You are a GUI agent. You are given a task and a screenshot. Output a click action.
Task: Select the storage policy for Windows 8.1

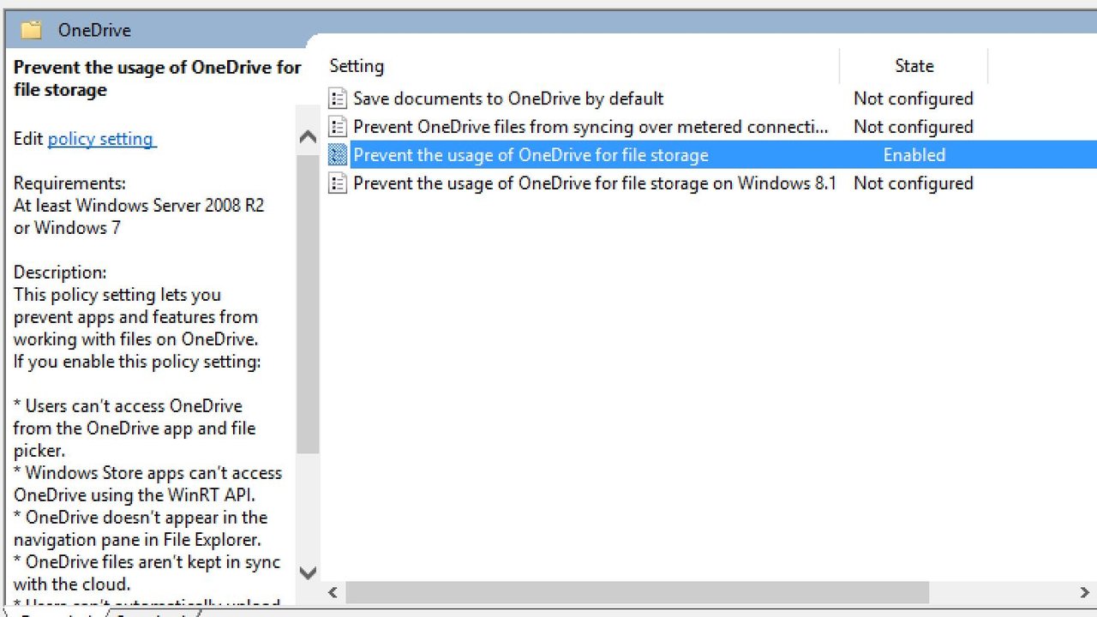pyautogui.click(x=594, y=183)
